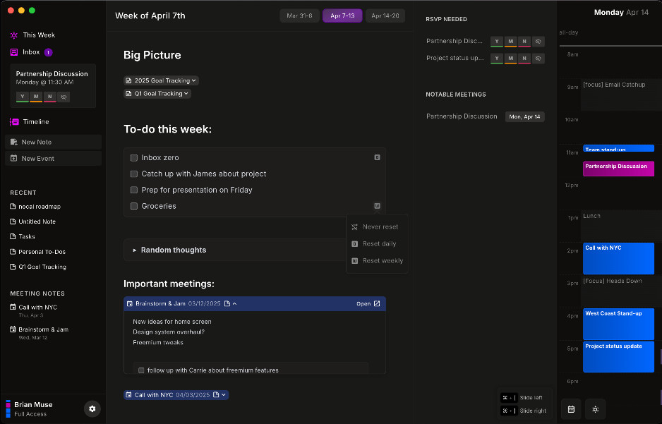Hide sidebar Partnership Discussion invite with eye icon

point(64,97)
